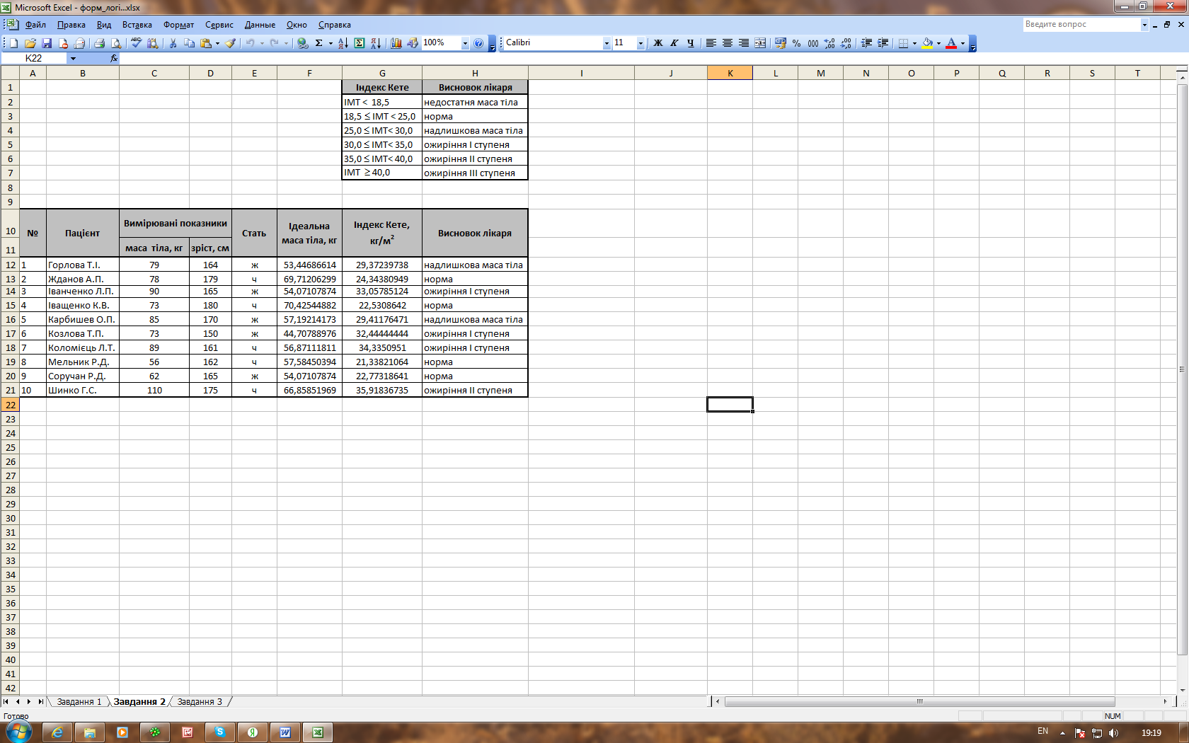Apply currency format icon
This screenshot has height=743, width=1189.
(x=780, y=43)
